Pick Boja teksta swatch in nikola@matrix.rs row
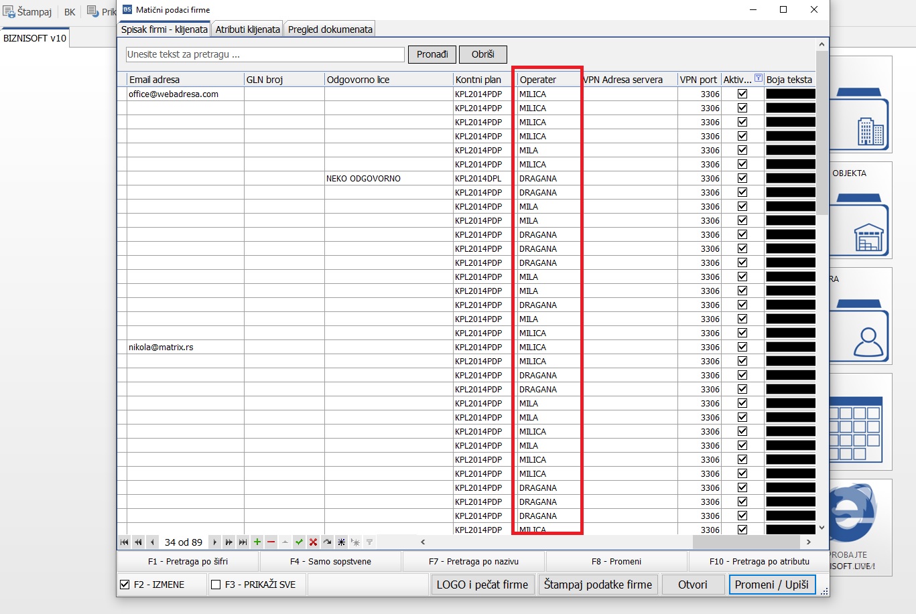The width and height of the screenshot is (916, 614). (x=791, y=347)
